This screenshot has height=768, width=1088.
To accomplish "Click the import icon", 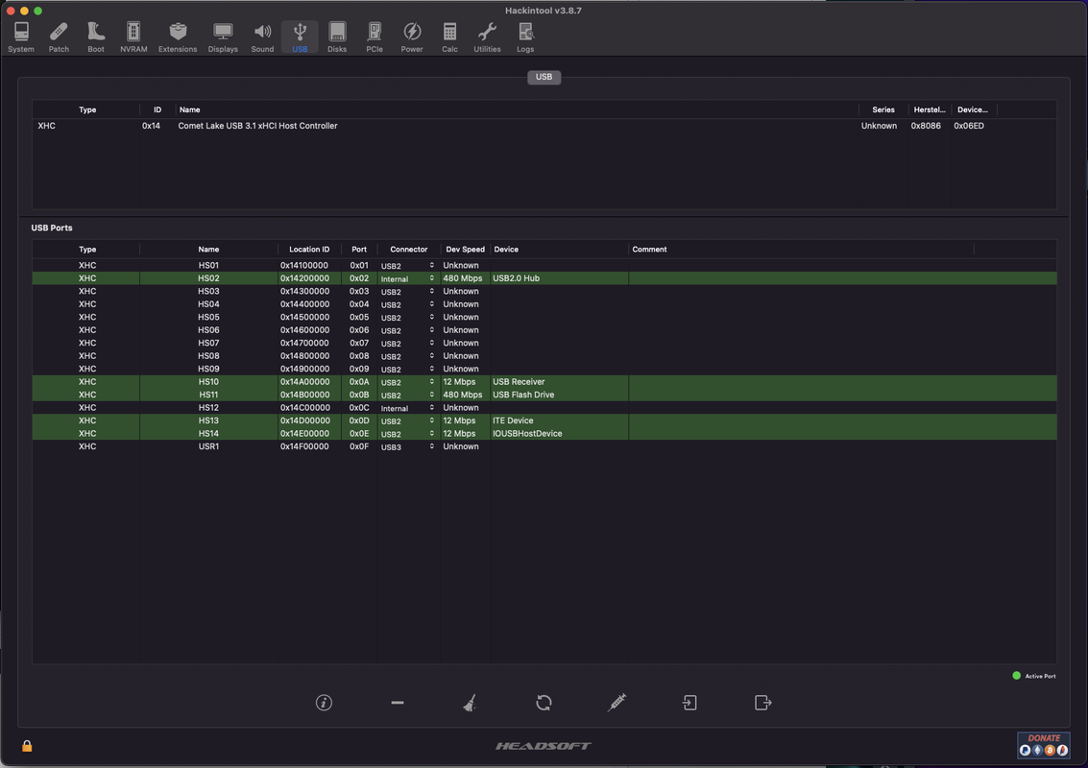I will (689, 703).
